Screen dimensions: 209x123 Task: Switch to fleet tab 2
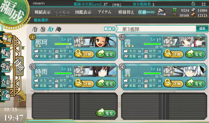43,29
